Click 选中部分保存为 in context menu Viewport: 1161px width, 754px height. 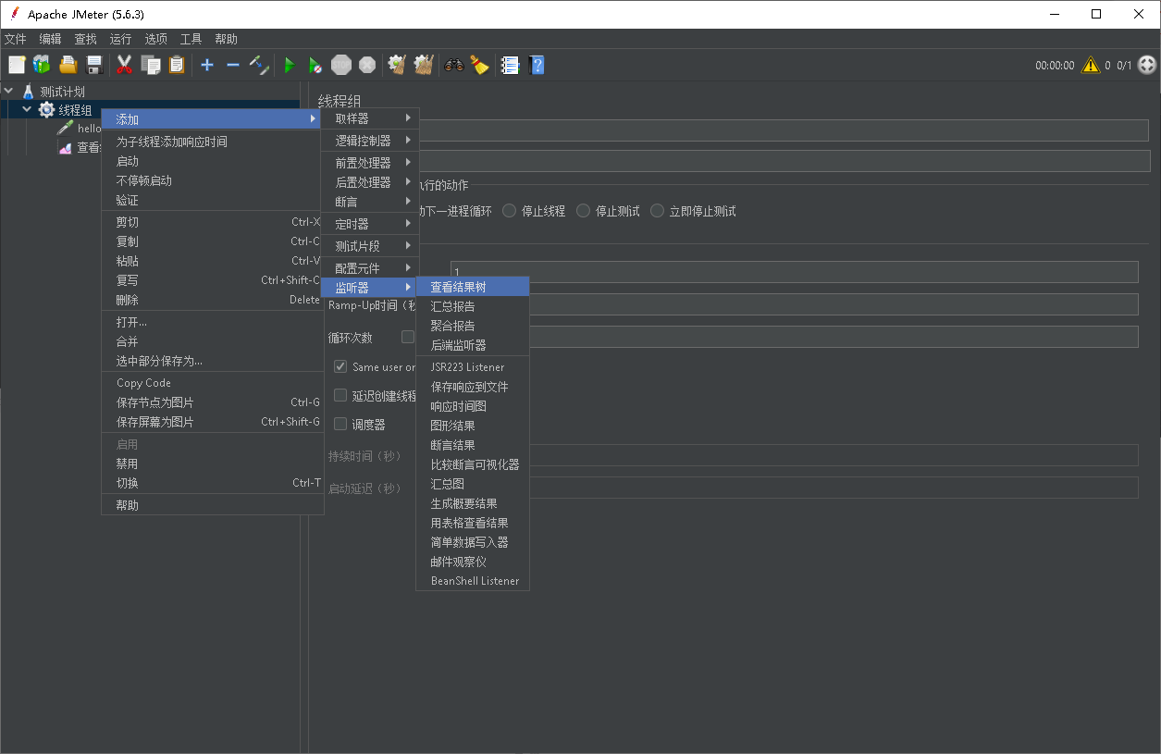(212, 361)
